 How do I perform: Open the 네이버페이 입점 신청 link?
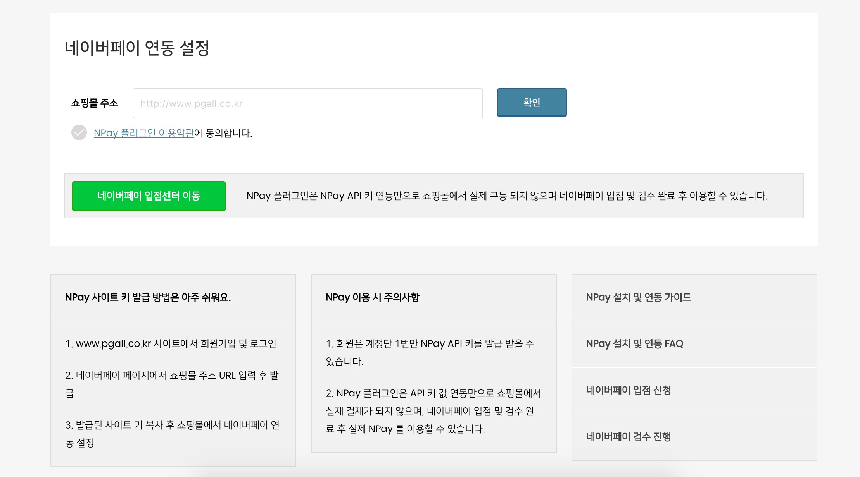629,390
